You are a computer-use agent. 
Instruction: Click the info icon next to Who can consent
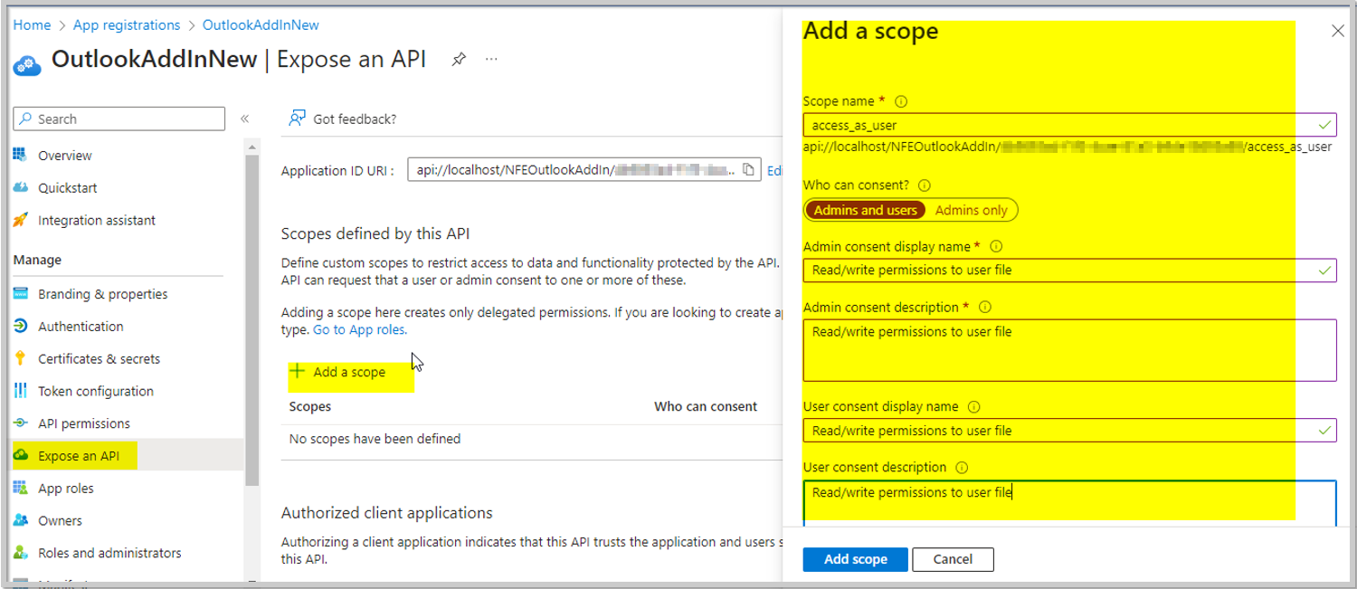point(925,185)
